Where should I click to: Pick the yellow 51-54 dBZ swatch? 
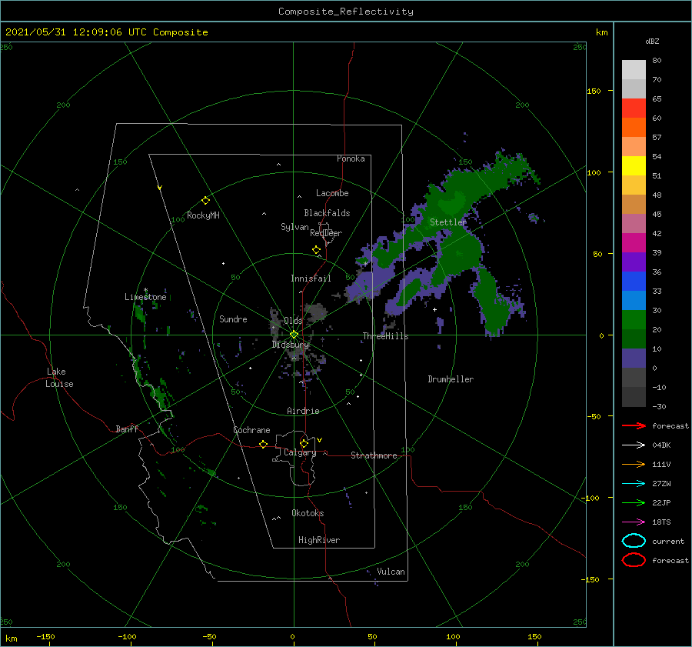634,166
